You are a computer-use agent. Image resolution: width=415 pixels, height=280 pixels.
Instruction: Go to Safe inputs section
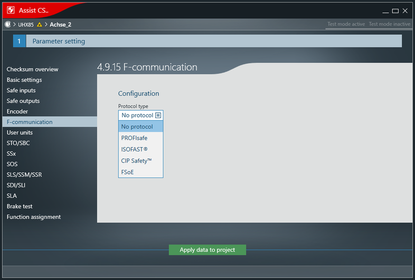(21, 90)
